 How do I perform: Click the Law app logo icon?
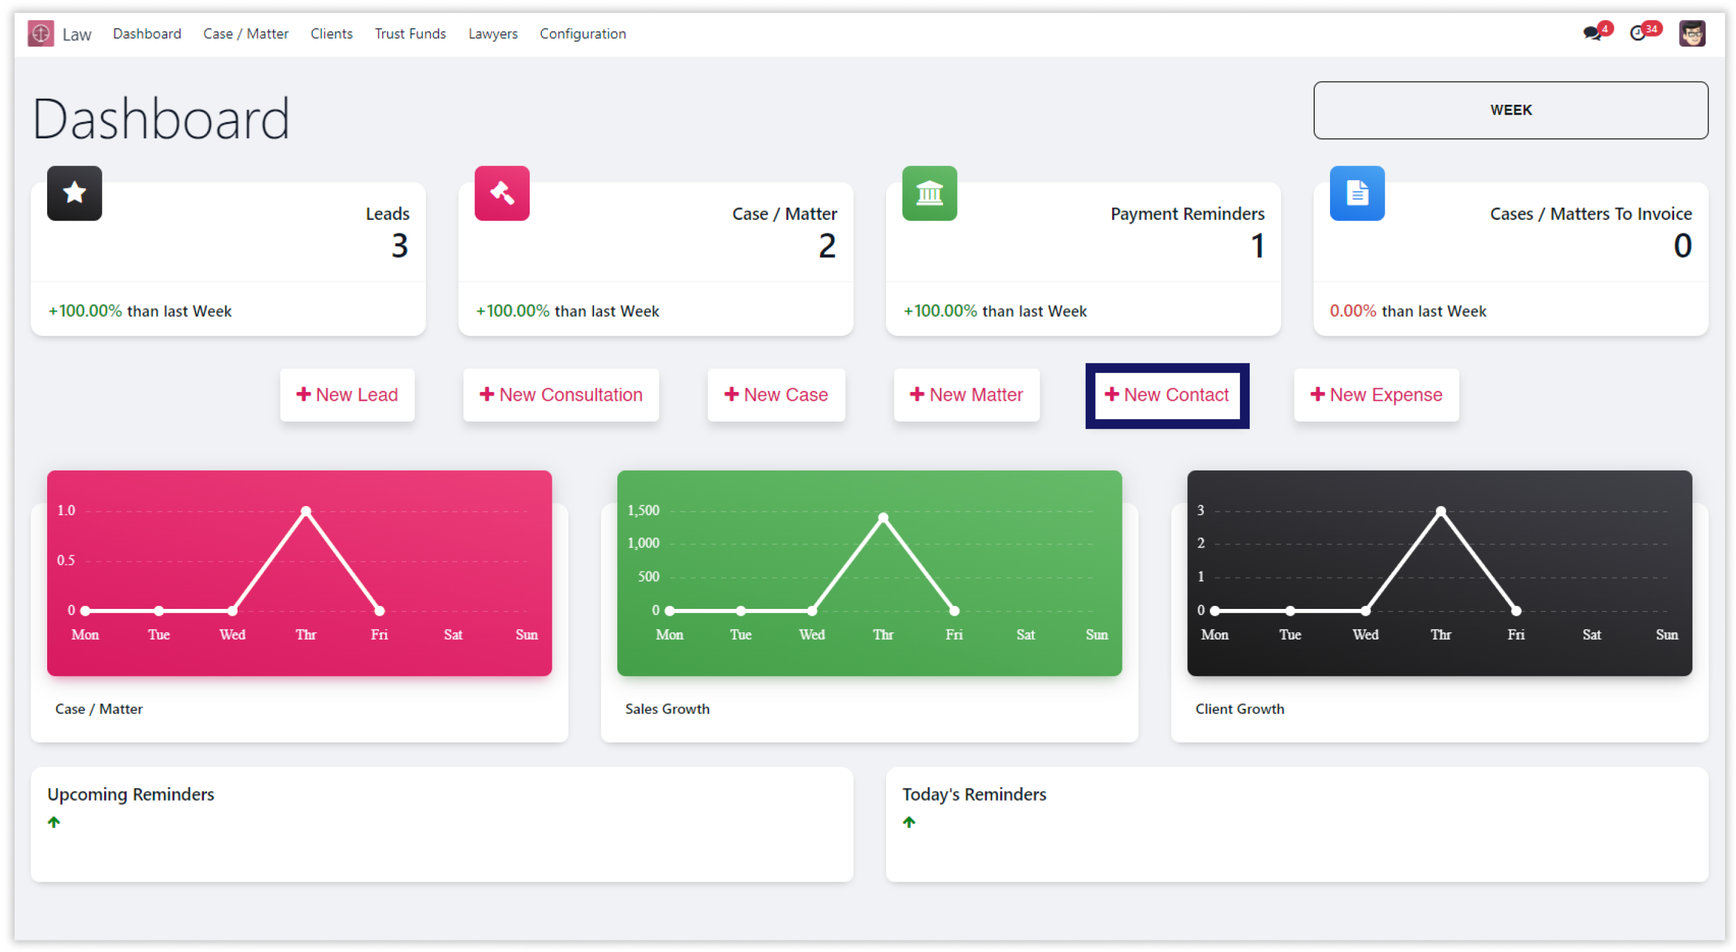click(40, 34)
